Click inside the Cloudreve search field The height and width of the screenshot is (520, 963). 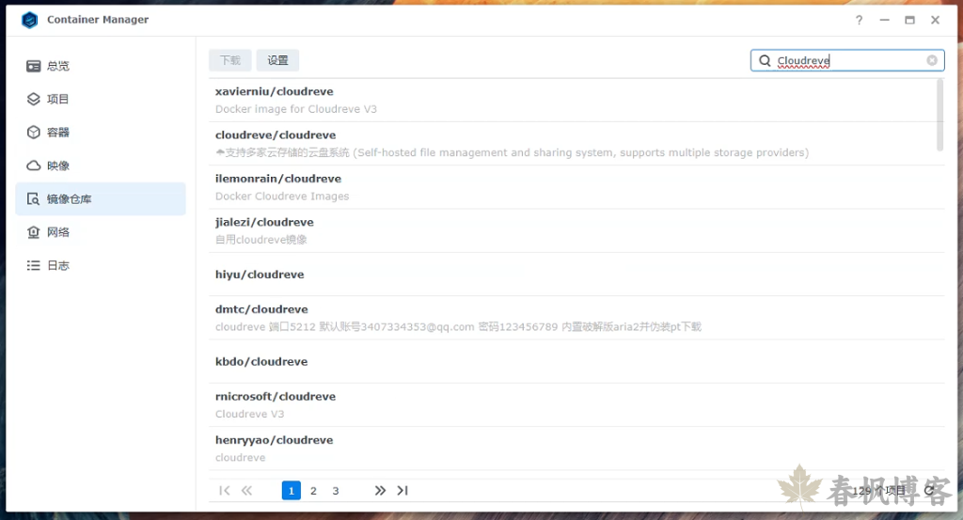847,60
